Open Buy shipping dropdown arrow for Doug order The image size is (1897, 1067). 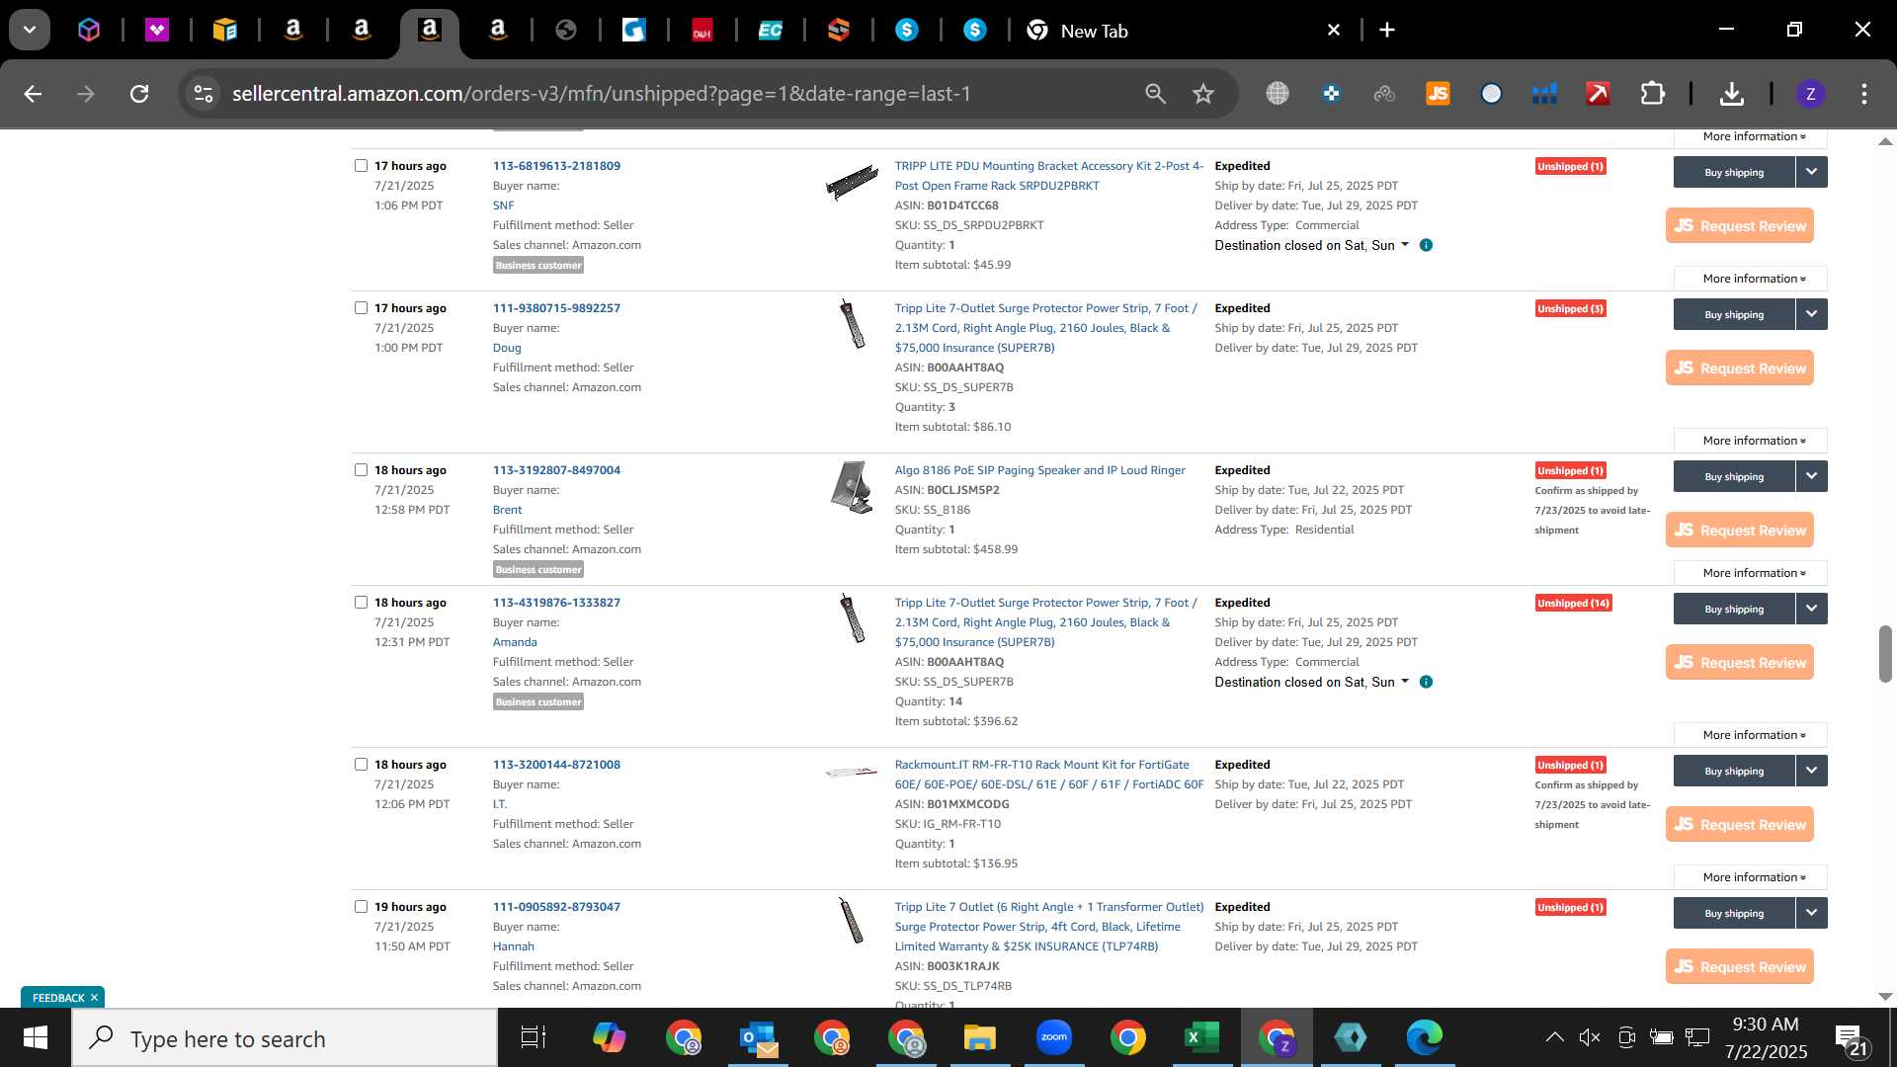1811,314
